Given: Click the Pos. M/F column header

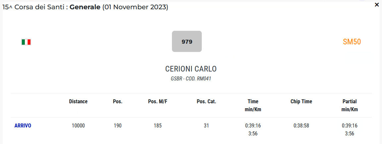Looking at the screenshot, I should point(157,101).
